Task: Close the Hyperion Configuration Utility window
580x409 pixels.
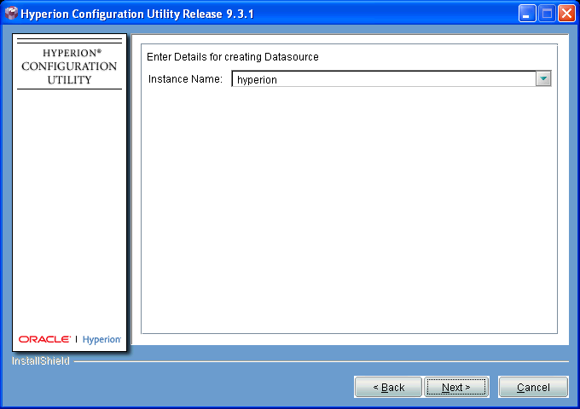Action: pyautogui.click(x=566, y=14)
